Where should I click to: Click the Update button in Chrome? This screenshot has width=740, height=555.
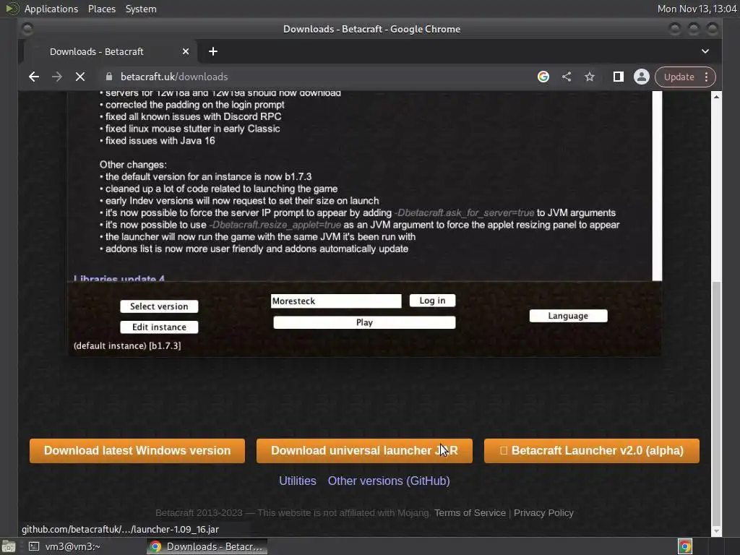679,77
